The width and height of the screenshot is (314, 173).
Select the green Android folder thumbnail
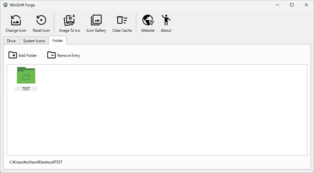(26, 76)
